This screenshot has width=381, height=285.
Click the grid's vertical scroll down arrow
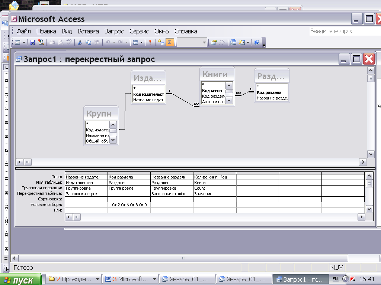369,209
